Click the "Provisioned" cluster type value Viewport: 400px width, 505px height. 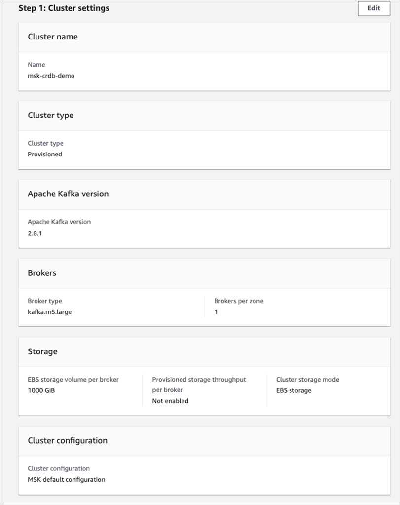click(x=45, y=154)
